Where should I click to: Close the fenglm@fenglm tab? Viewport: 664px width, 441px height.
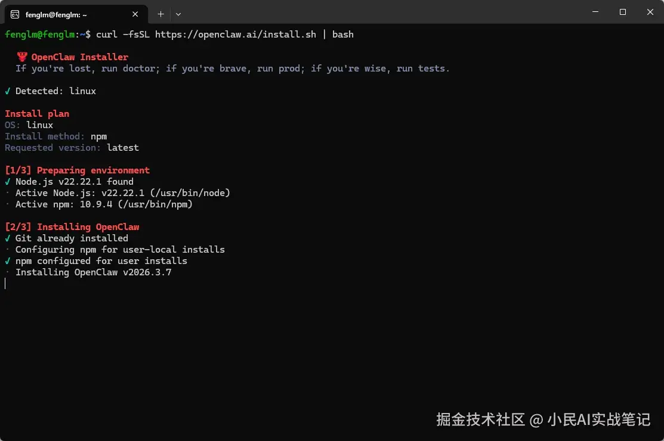tap(135, 14)
